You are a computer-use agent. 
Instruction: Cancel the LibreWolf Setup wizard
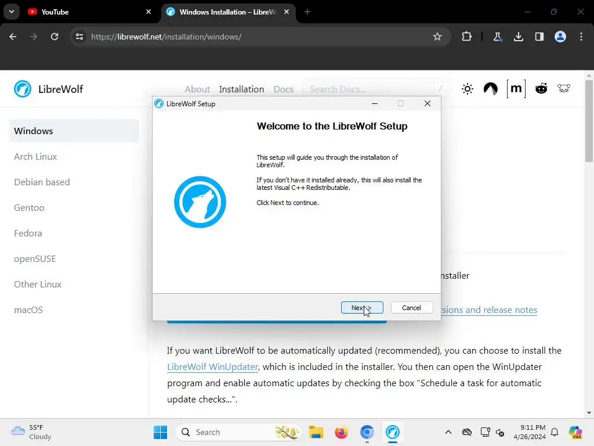411,308
